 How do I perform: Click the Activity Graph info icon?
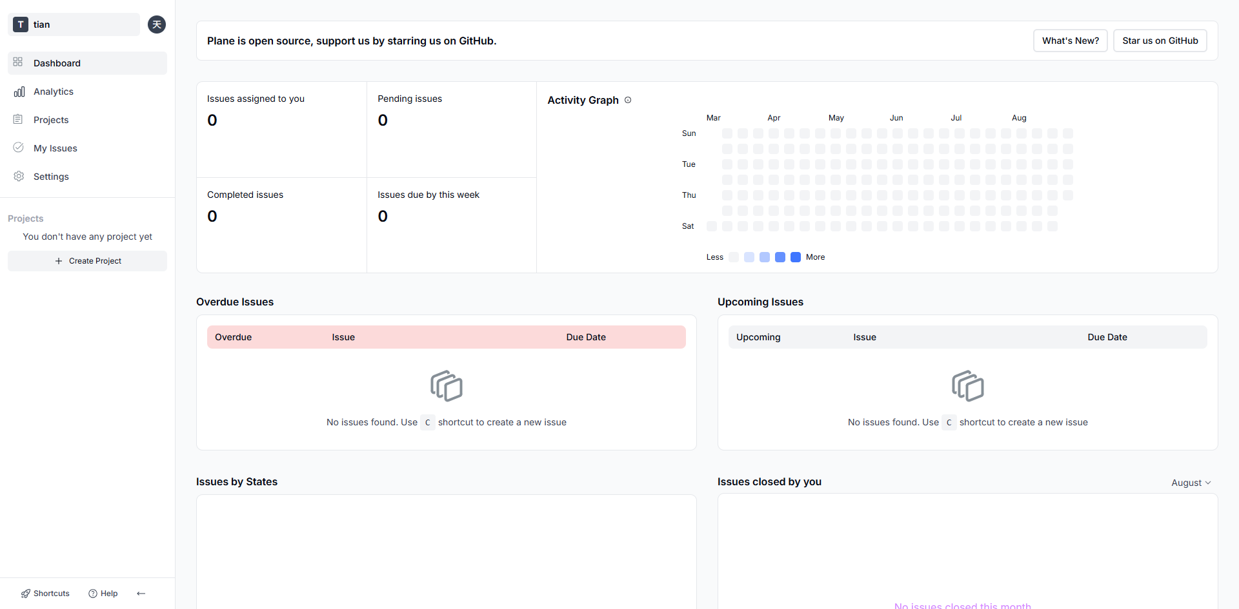pos(628,100)
